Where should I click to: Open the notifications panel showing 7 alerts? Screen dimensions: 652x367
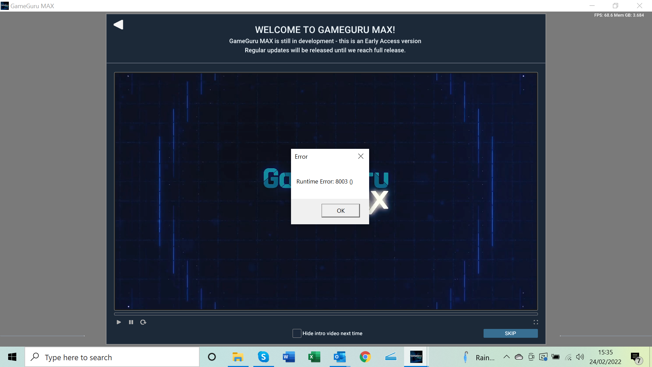pyautogui.click(x=635, y=357)
